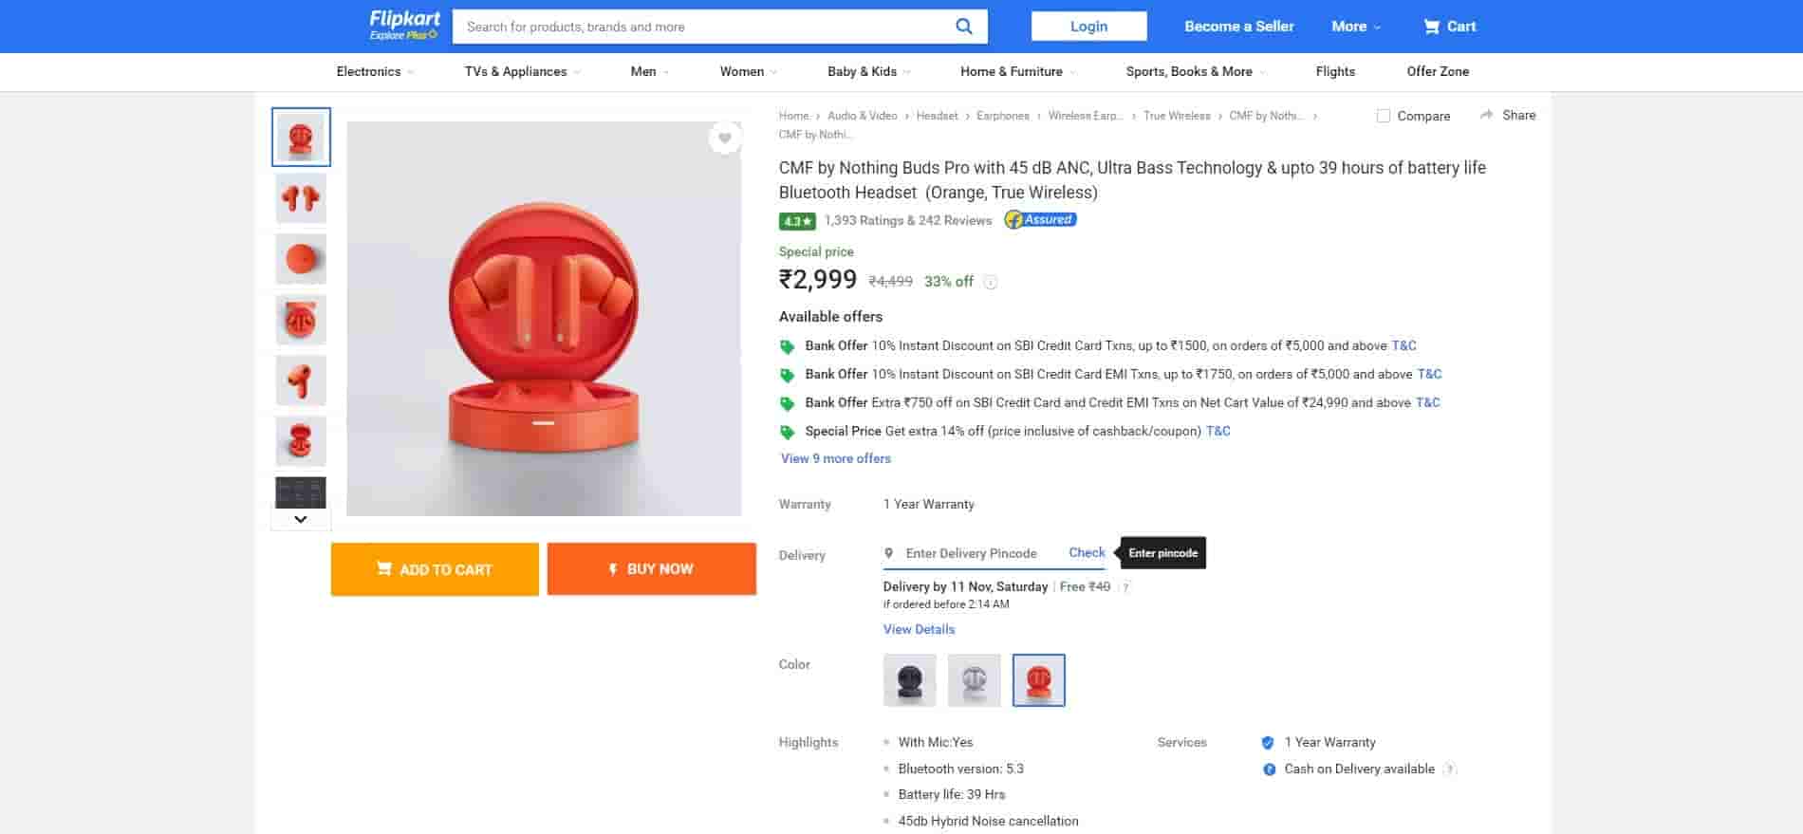Image resolution: width=1803 pixels, height=834 pixels.
Task: Click the search magnifier icon
Action: pos(963,27)
